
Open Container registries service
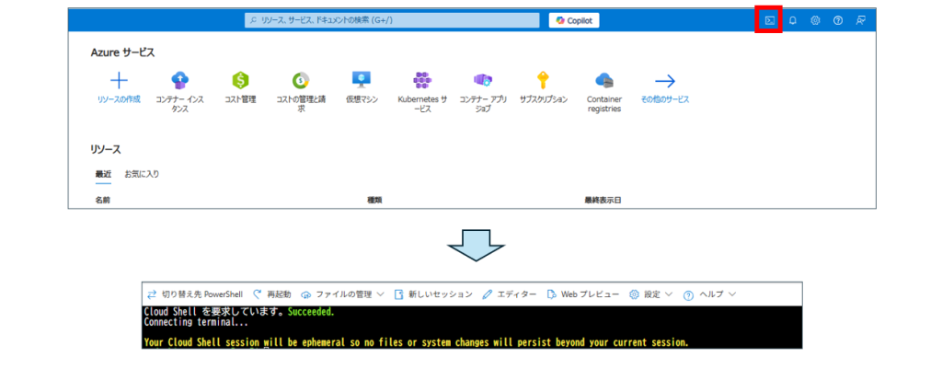coord(604,93)
